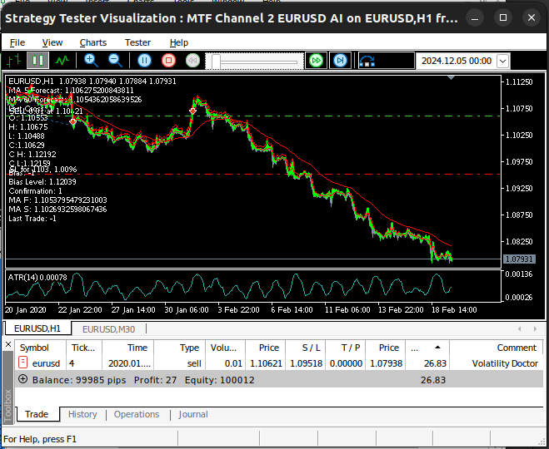Click the first red sell arrow marker

72,121
